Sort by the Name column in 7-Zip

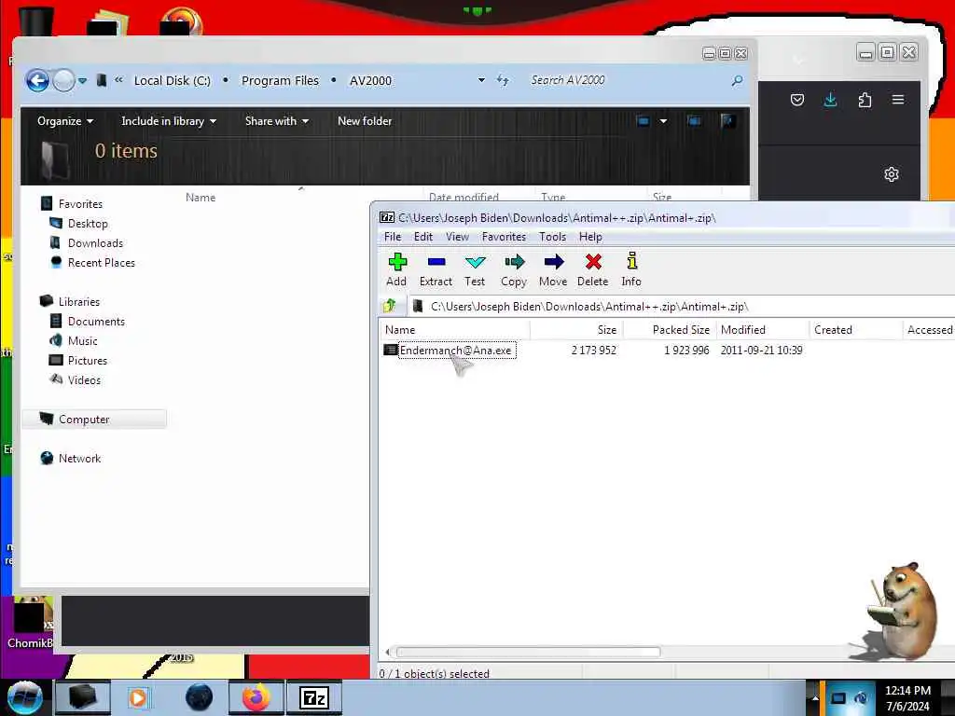(x=455, y=330)
